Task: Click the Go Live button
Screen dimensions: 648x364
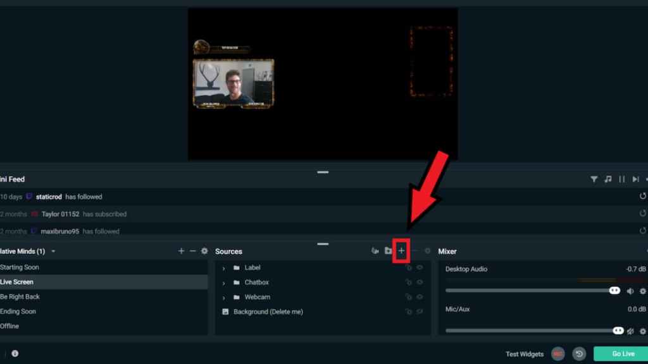Action: click(x=621, y=354)
